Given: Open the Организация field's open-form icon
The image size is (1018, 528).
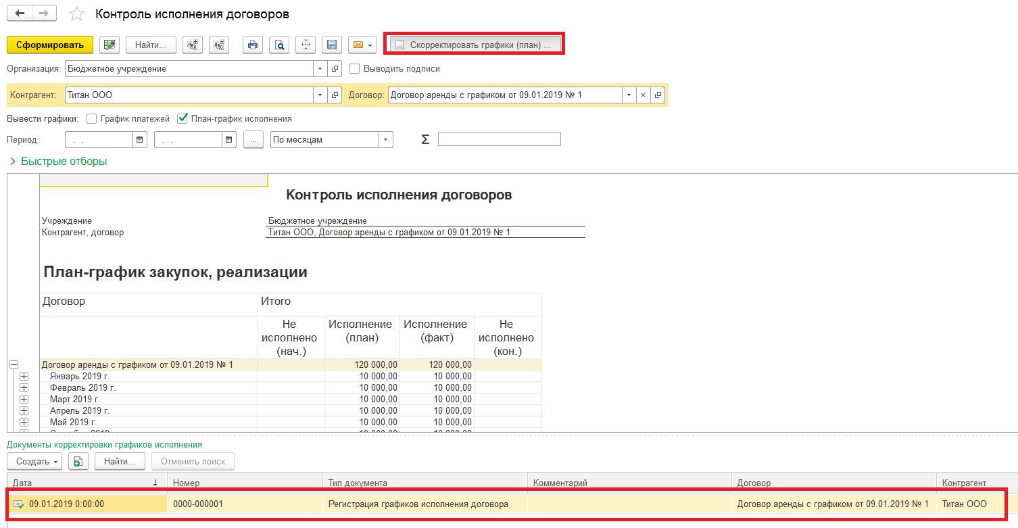Looking at the screenshot, I should click(x=335, y=68).
